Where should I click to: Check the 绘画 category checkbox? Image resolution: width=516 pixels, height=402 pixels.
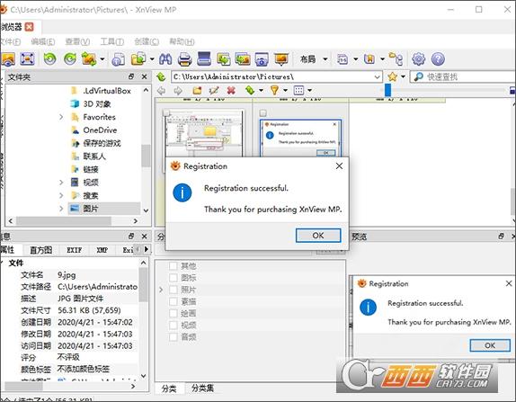click(x=173, y=314)
